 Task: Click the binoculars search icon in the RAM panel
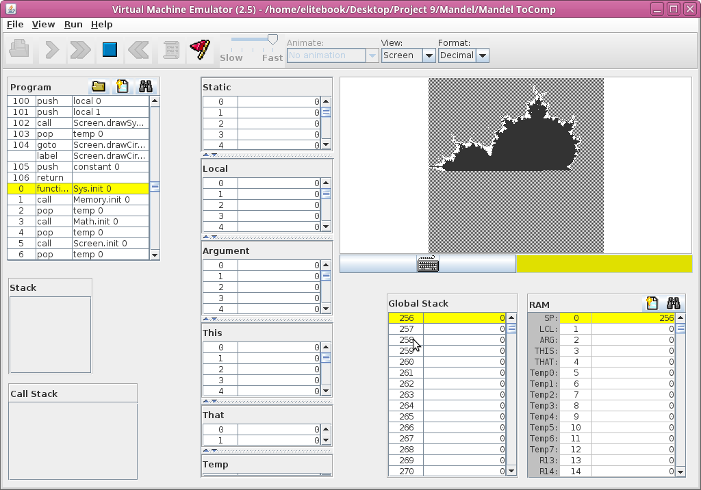click(674, 304)
